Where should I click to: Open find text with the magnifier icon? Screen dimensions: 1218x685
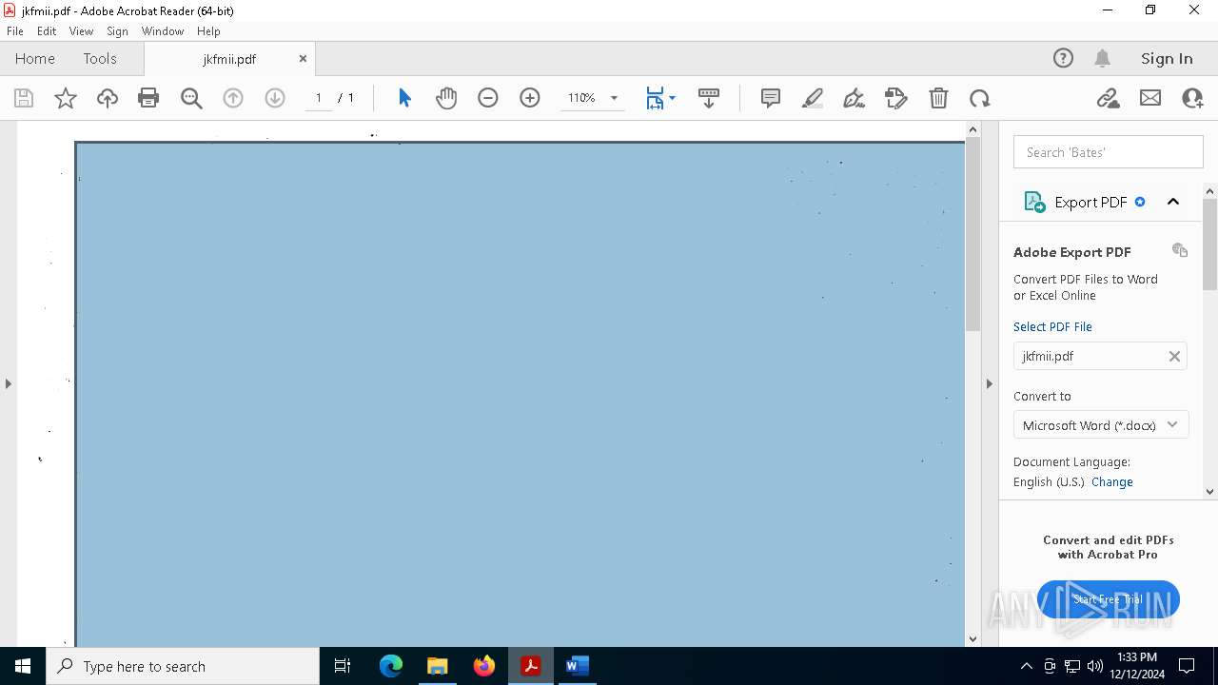(x=191, y=98)
